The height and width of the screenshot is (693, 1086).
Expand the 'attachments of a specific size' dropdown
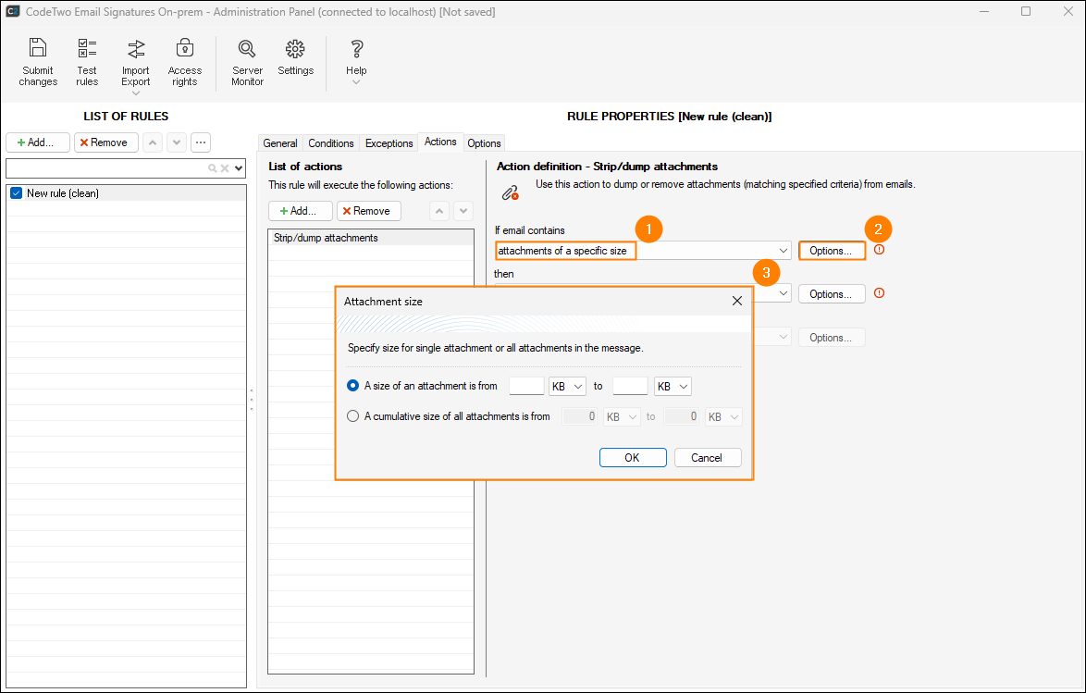point(783,251)
